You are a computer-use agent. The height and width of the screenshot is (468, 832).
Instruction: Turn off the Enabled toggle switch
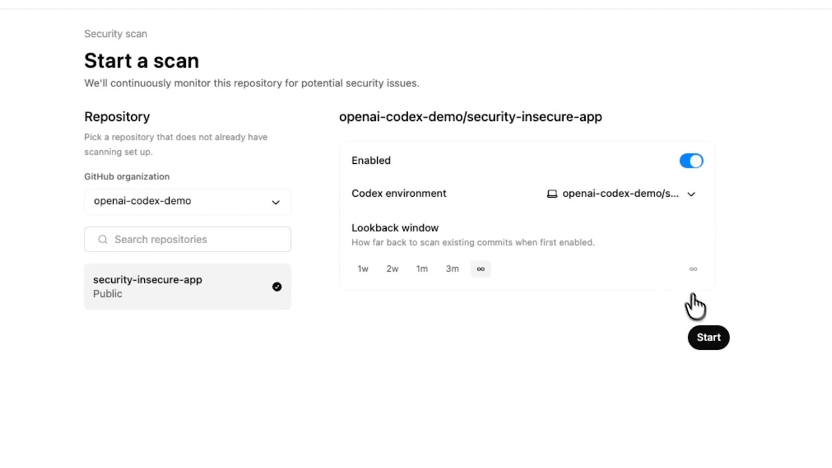tap(691, 161)
